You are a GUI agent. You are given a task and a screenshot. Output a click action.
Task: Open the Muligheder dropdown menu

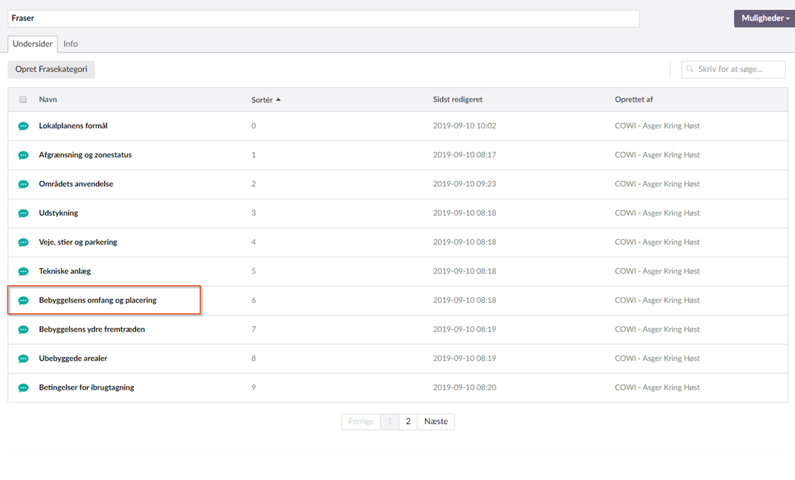765,19
